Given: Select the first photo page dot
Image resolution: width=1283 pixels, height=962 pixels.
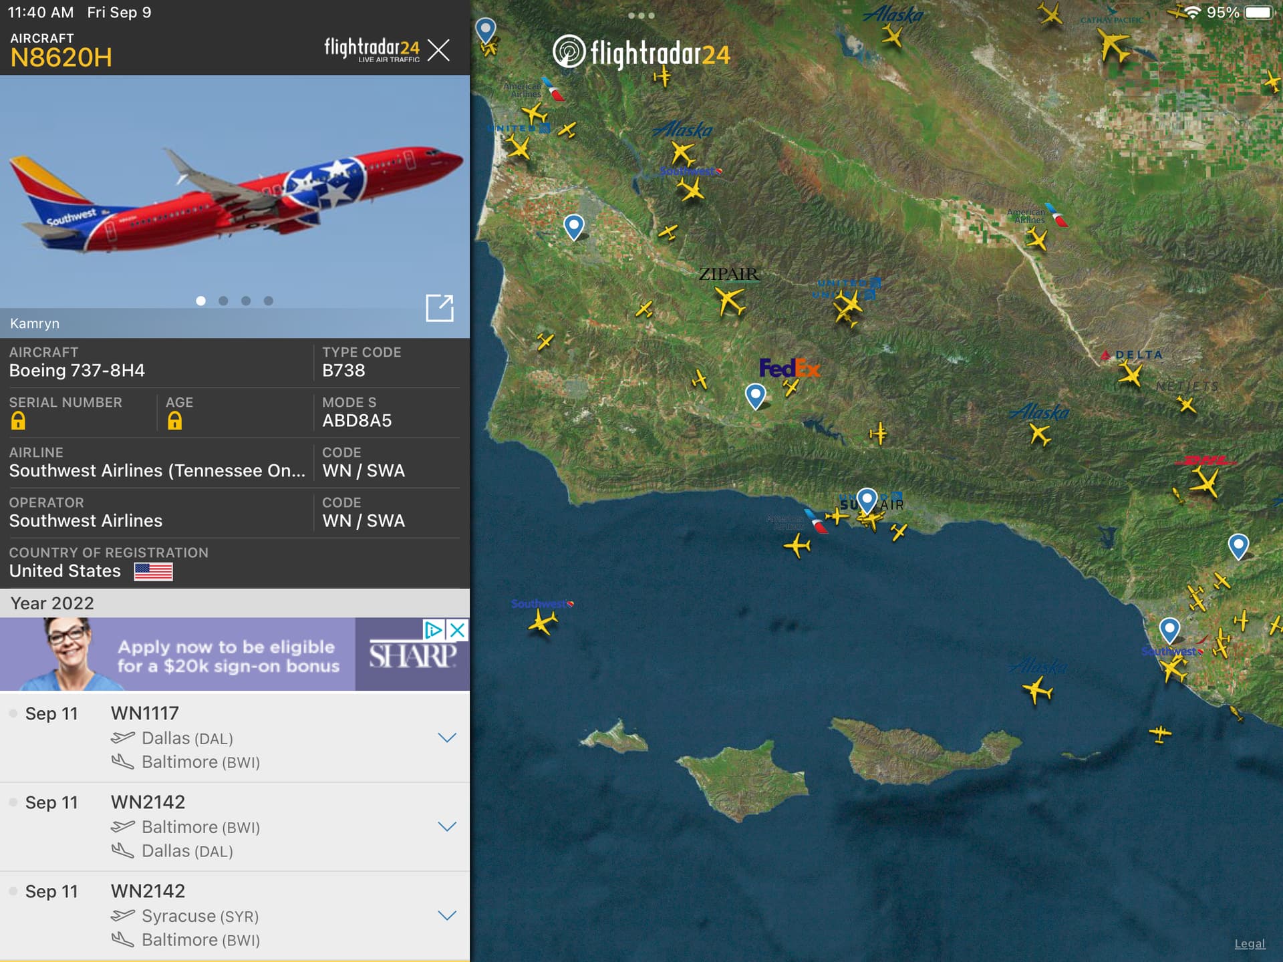Looking at the screenshot, I should [200, 301].
